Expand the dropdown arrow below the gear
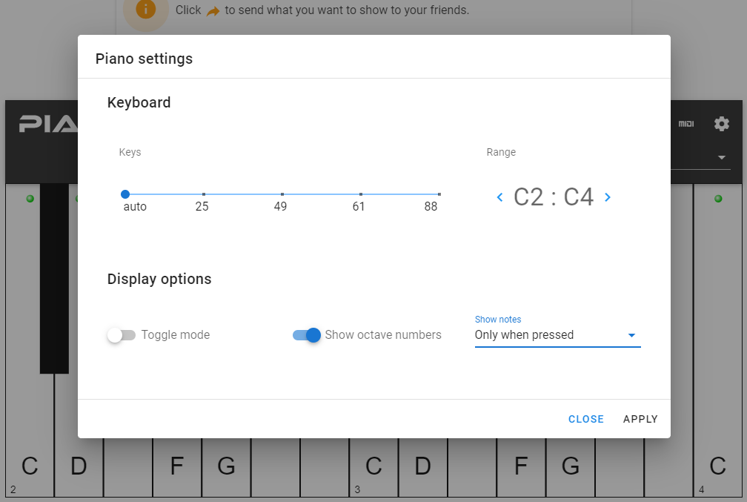 coord(722,158)
